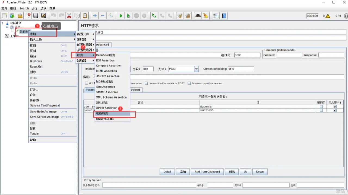Image resolution: width=348 pixels, height=195 pixels.
Task: Click the Clear All results icon
Action: pyautogui.click(x=188, y=16)
